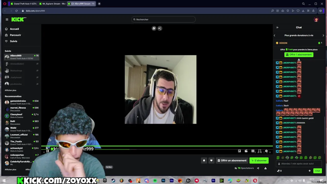Screen dimensions: 327x184
Task: Open the user profile avatar menu
Action: click(x=316, y=19)
